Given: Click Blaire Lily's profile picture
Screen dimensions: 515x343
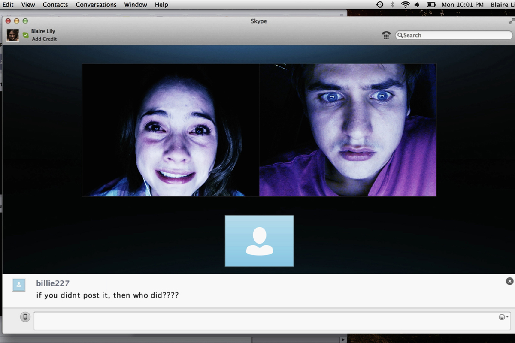Looking at the screenshot, I should coord(12,35).
